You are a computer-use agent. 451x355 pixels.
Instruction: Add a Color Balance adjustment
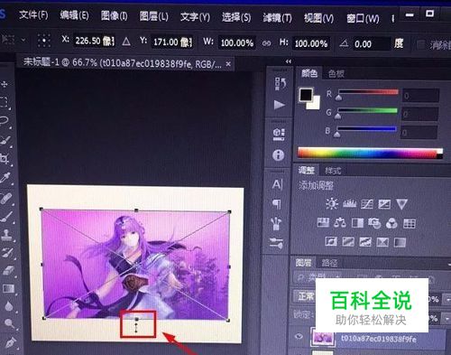click(x=340, y=223)
